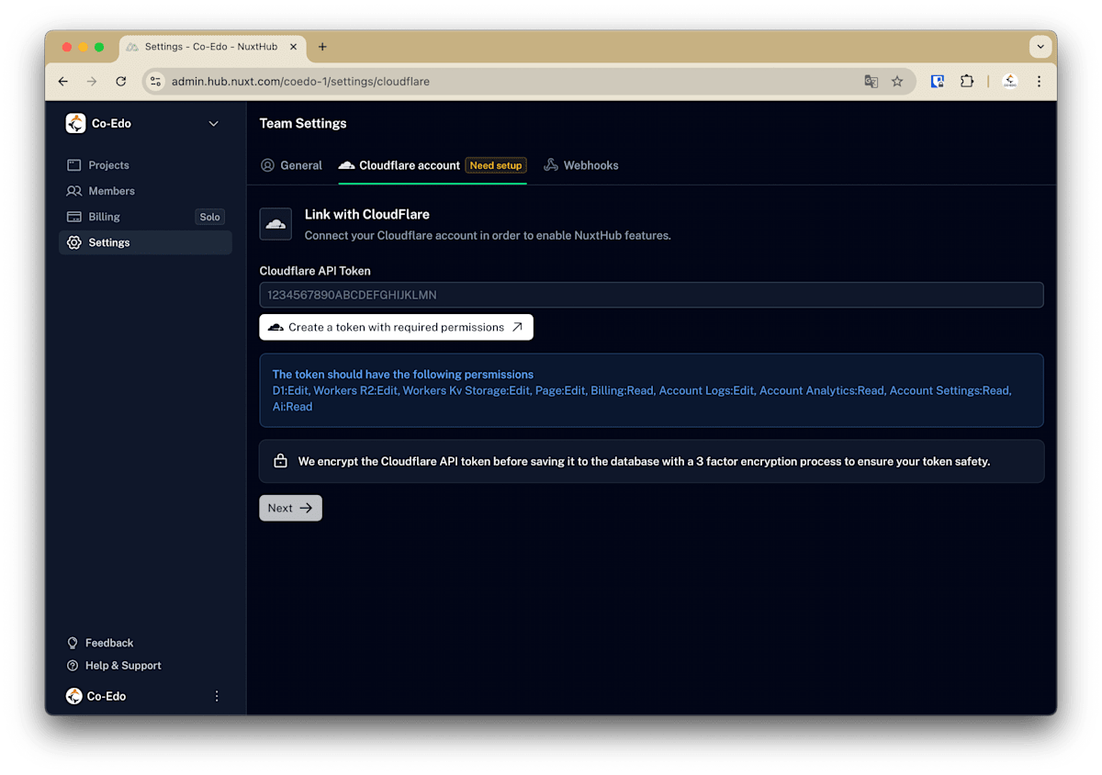Click the Co-Edo user avatar at bottom
1102x775 pixels.
coord(74,696)
